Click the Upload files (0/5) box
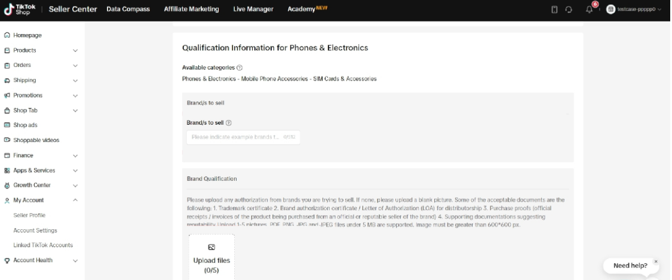 click(x=211, y=257)
